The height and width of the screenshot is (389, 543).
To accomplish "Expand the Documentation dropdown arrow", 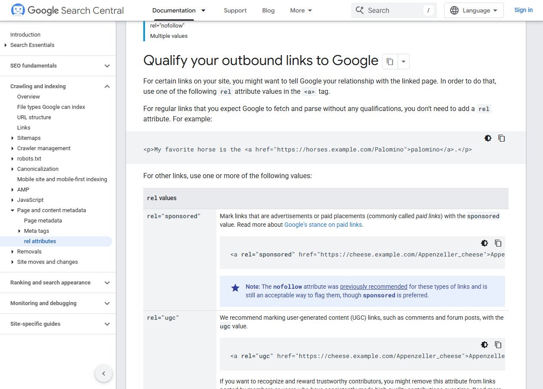I will [204, 10].
